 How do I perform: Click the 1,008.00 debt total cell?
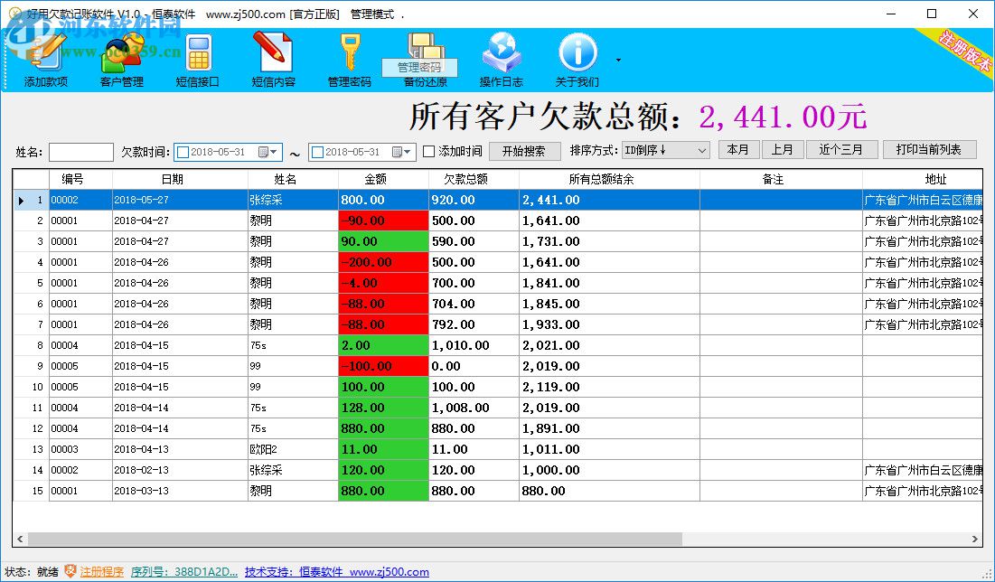pos(474,408)
